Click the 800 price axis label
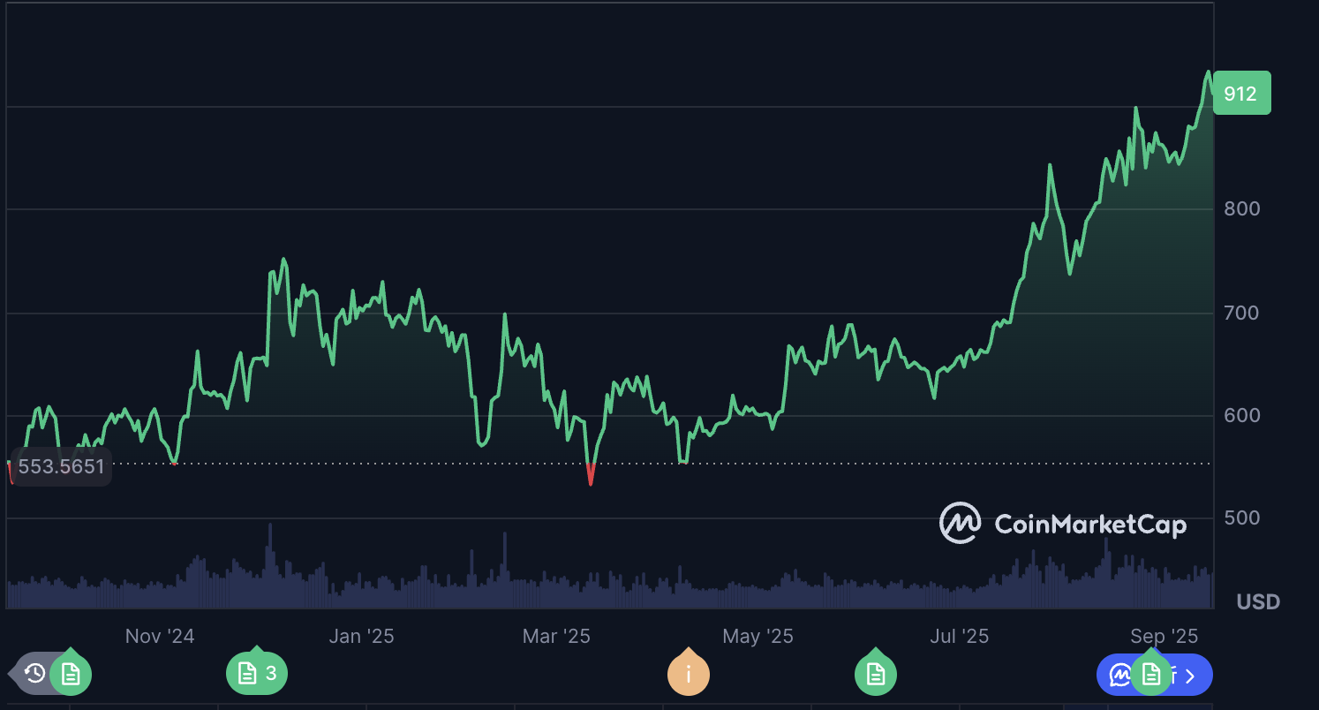Image resolution: width=1319 pixels, height=710 pixels. tap(1241, 209)
